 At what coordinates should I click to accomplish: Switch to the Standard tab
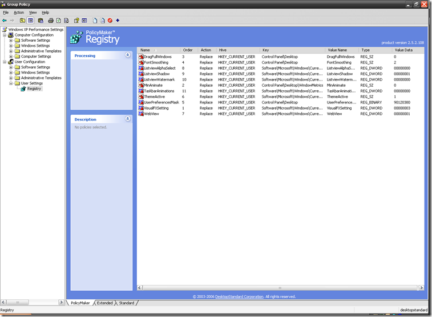tap(127, 303)
